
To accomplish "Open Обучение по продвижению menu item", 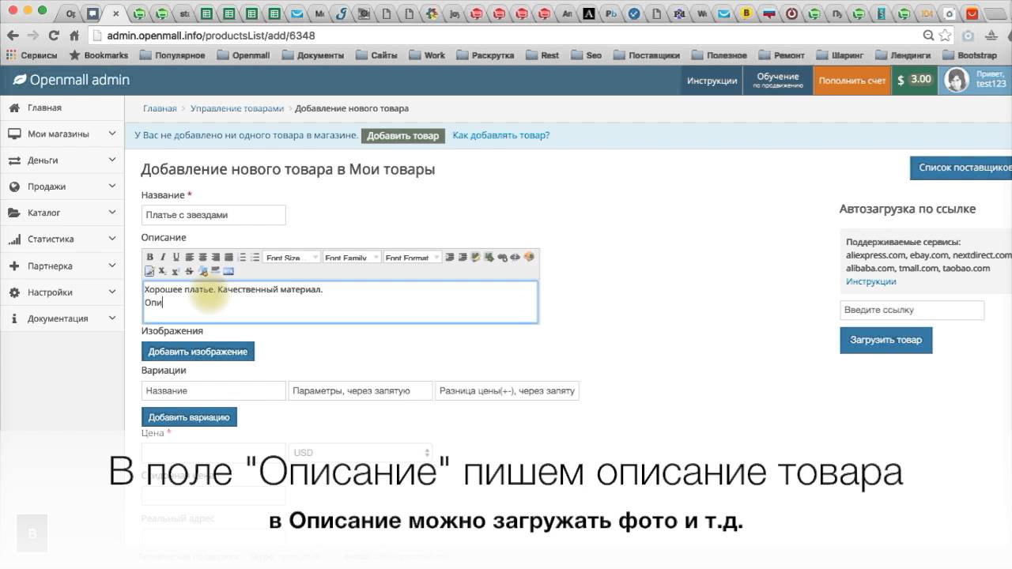I will click(x=777, y=81).
